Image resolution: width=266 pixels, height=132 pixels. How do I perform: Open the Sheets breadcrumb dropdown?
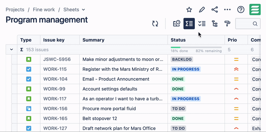74,10
